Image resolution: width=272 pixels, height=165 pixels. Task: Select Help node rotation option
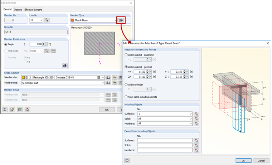[x=6, y=51]
